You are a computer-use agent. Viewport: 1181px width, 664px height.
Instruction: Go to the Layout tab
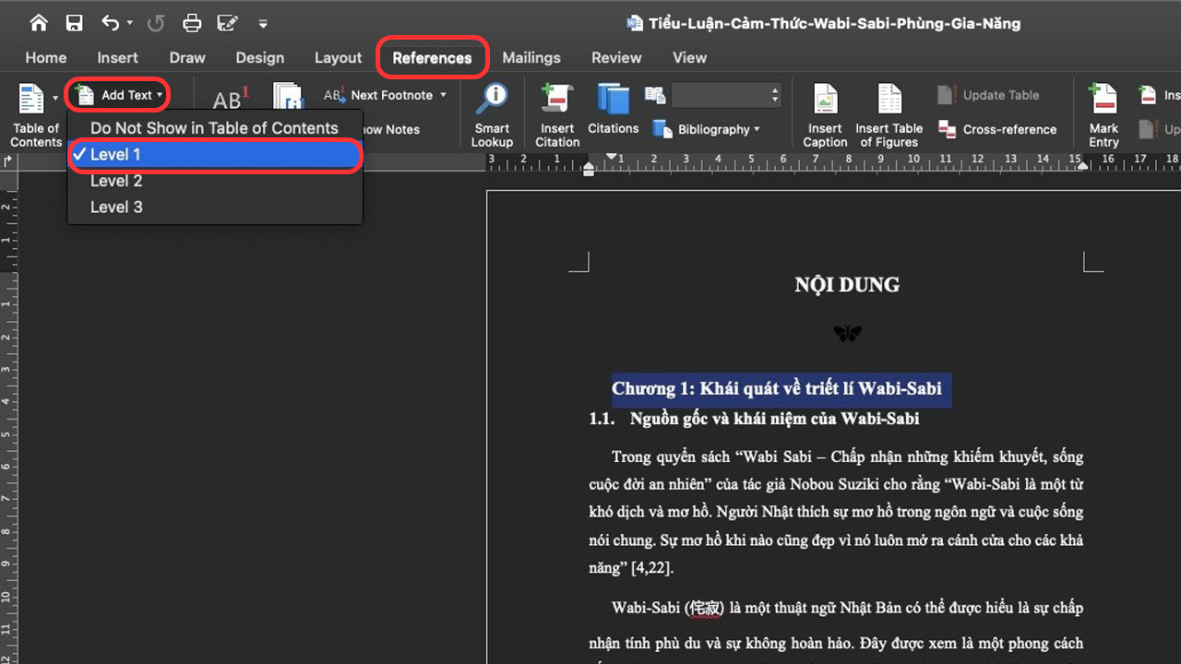click(339, 57)
